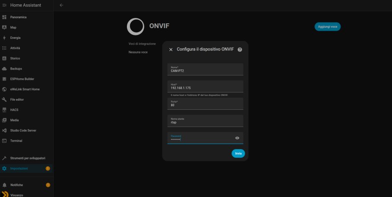Go back using the arrow icon

coord(62,5)
